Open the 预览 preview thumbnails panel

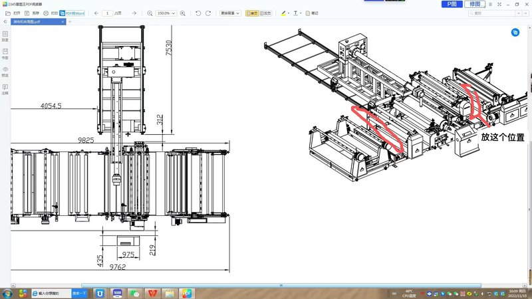click(x=5, y=72)
